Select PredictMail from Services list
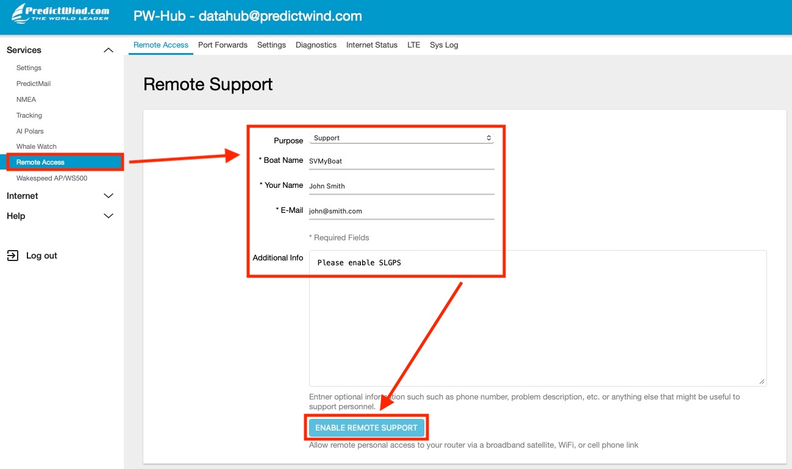This screenshot has width=792, height=469. [34, 83]
